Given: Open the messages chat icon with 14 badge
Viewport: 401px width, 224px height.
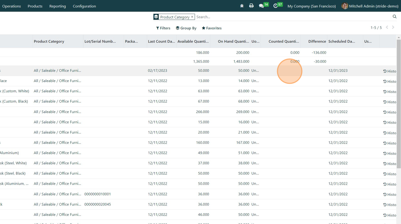Looking at the screenshot, I should (x=262, y=6).
